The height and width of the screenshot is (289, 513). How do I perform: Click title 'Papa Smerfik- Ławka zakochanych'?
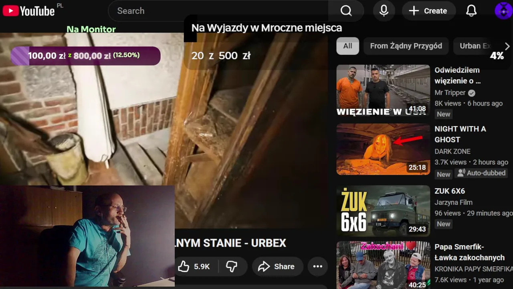point(469,252)
